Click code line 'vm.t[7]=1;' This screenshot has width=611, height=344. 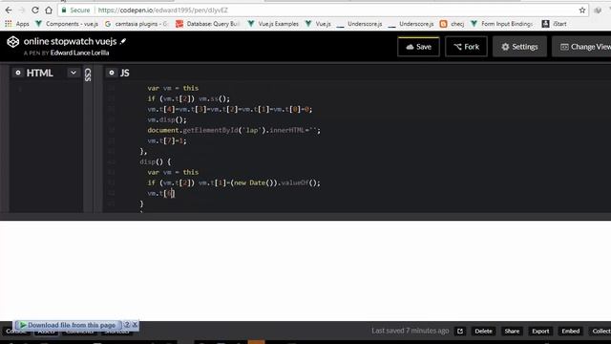(167, 140)
